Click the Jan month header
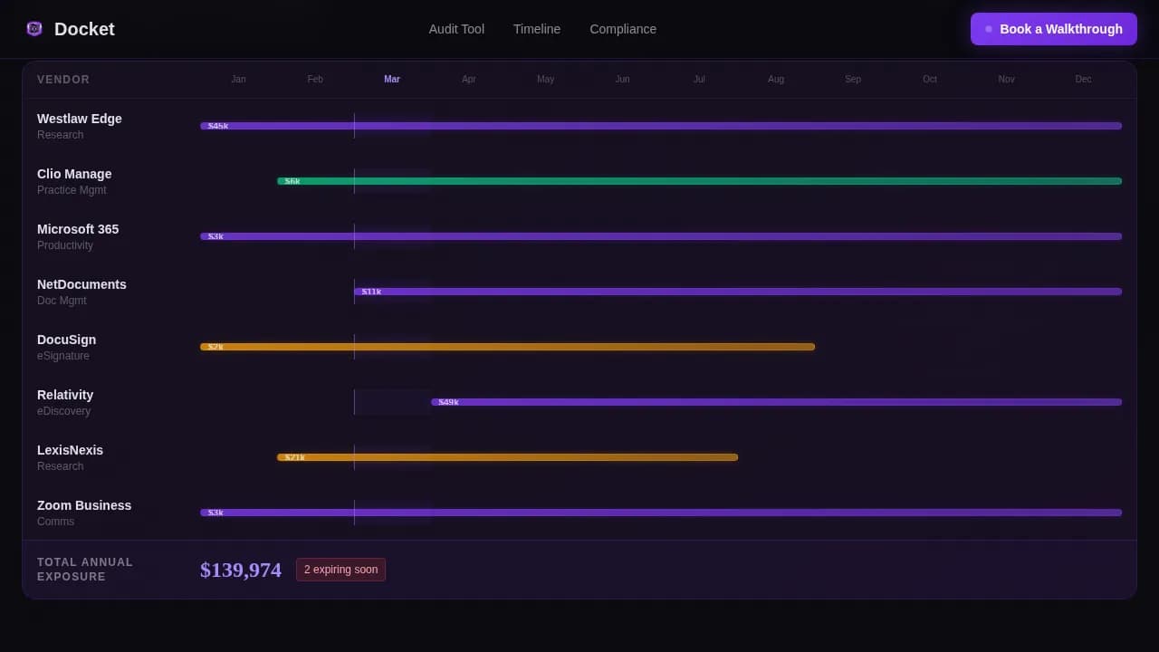Image resolution: width=1159 pixels, height=652 pixels. pos(238,80)
